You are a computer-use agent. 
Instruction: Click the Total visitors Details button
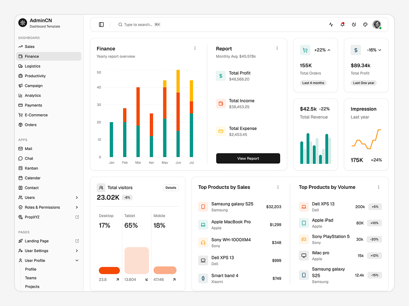[x=171, y=187]
